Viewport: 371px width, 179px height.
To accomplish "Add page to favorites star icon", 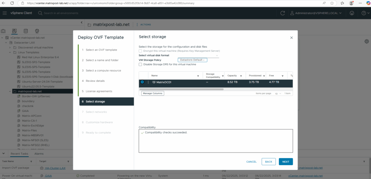I will click(x=332, y=3).
